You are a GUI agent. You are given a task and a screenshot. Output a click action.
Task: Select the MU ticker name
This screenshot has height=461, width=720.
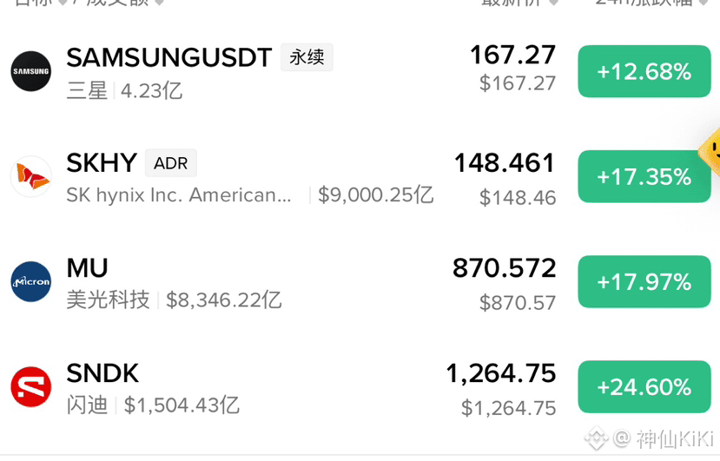point(87,267)
